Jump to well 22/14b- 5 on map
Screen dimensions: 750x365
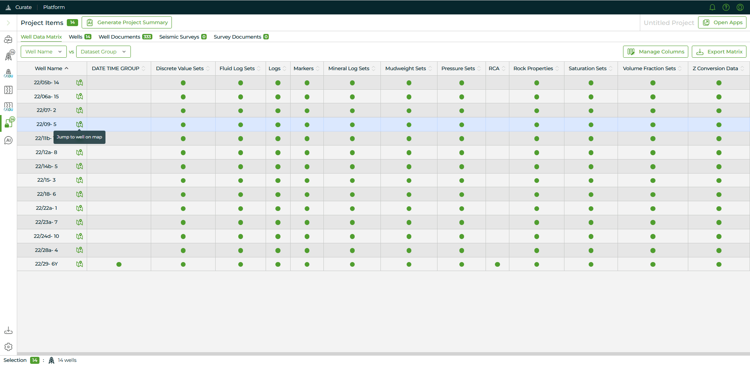(x=79, y=167)
